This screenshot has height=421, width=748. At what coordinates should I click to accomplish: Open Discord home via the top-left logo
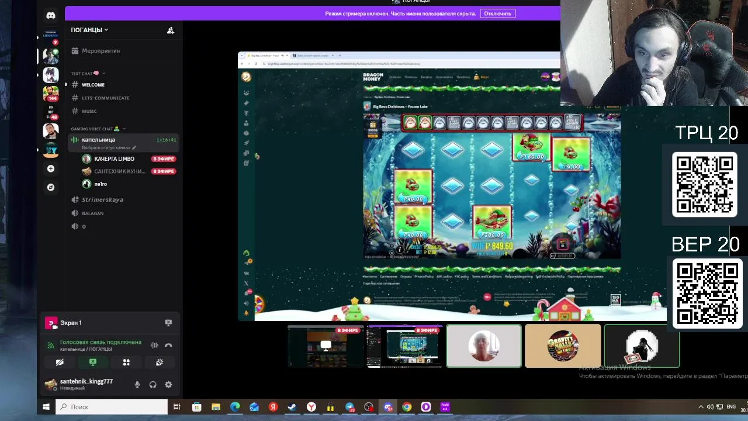[x=51, y=16]
